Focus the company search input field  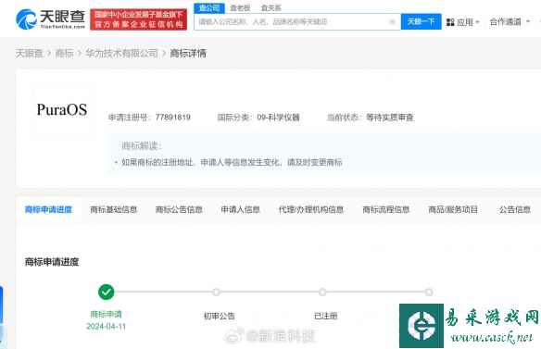tap(297, 21)
